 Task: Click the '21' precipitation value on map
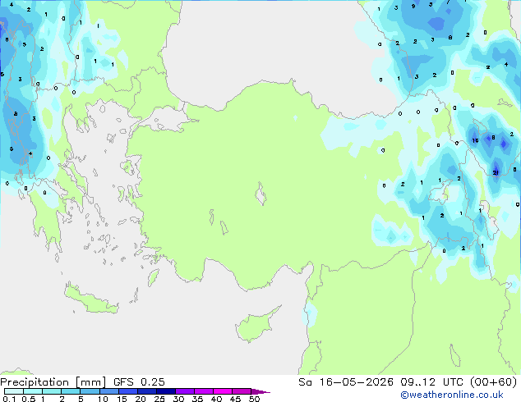tap(496, 173)
